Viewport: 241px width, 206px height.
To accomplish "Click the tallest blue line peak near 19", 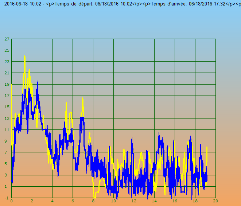I will [x=38, y=82].
